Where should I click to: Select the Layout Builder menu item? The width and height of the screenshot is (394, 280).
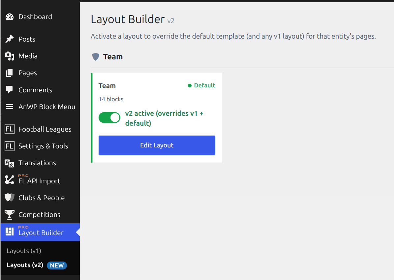pyautogui.click(x=40, y=232)
